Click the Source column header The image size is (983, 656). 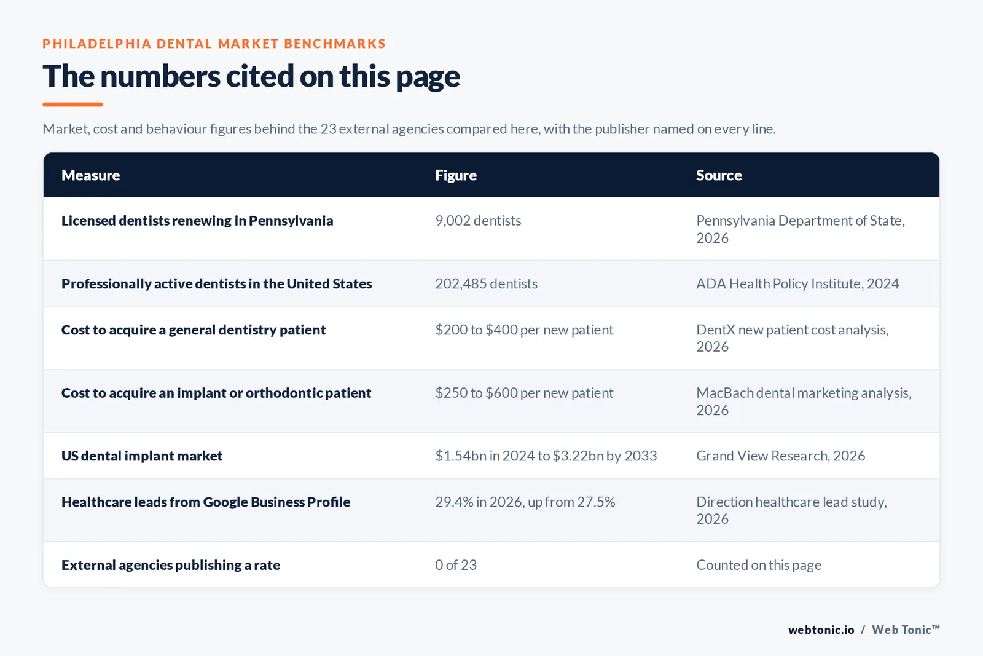pos(719,175)
